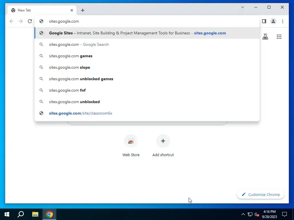
Task: Open the network status tray icon
Action: [x=250, y=214]
